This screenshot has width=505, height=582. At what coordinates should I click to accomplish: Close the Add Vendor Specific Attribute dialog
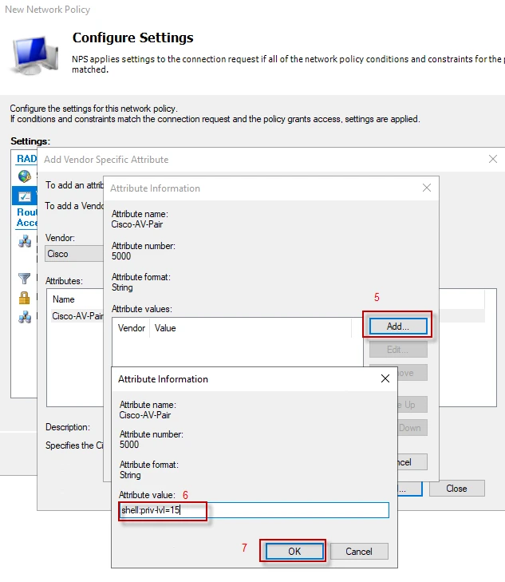click(x=492, y=159)
